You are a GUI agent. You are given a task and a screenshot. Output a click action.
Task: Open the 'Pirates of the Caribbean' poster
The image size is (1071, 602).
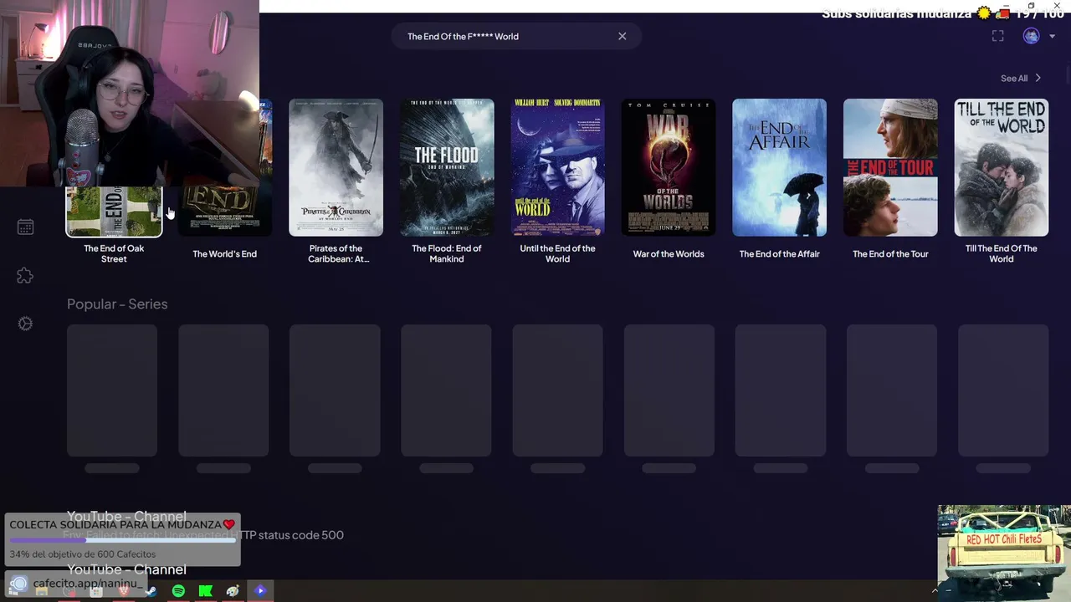click(336, 167)
